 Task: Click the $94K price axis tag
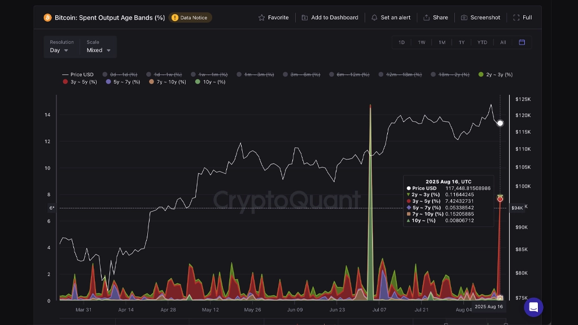517,208
